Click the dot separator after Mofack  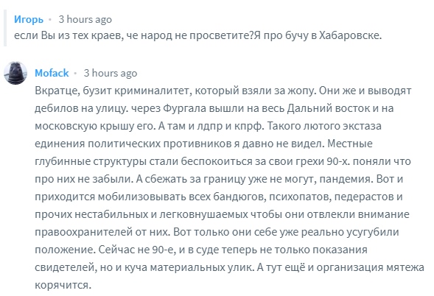pos(75,74)
